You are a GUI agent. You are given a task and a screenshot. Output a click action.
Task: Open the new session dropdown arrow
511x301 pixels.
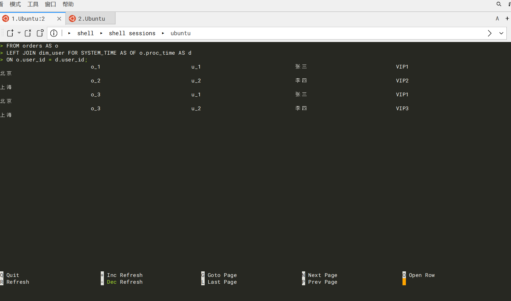pos(19,33)
